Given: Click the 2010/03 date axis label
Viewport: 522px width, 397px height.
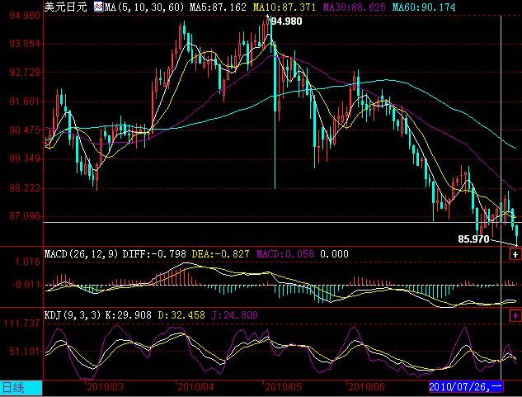Looking at the screenshot, I should [106, 387].
